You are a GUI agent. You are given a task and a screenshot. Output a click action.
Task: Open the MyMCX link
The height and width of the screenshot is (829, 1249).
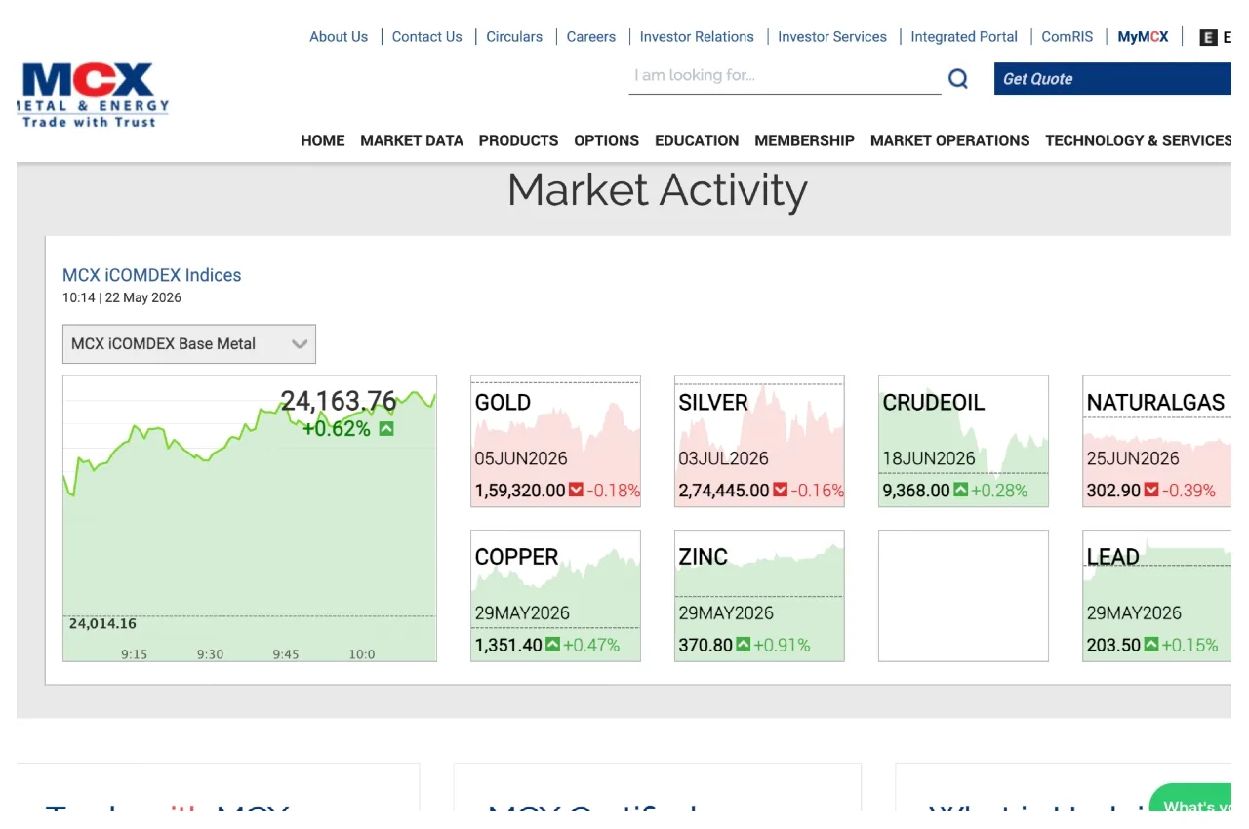click(x=1143, y=37)
